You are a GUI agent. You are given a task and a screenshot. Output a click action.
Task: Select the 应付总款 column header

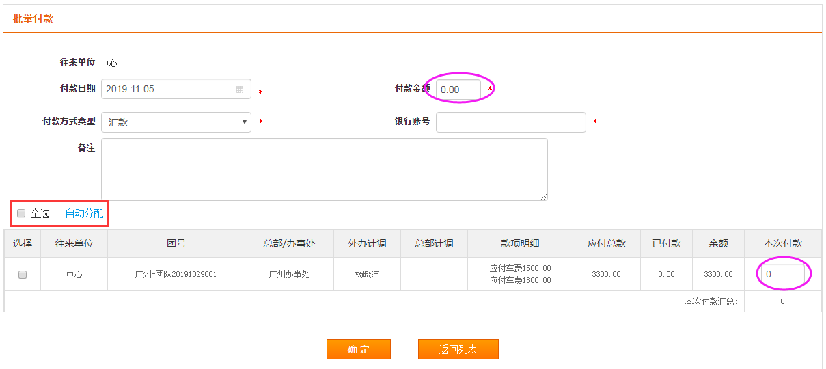(607, 243)
